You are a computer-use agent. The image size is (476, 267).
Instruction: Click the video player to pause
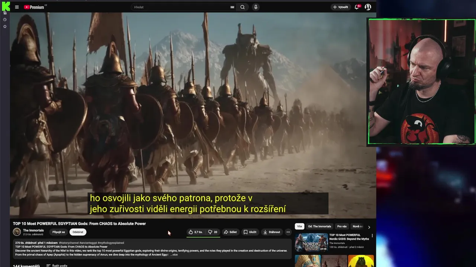[193, 115]
